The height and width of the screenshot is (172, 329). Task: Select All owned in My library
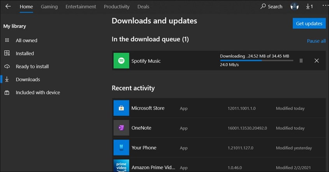[x=26, y=40]
